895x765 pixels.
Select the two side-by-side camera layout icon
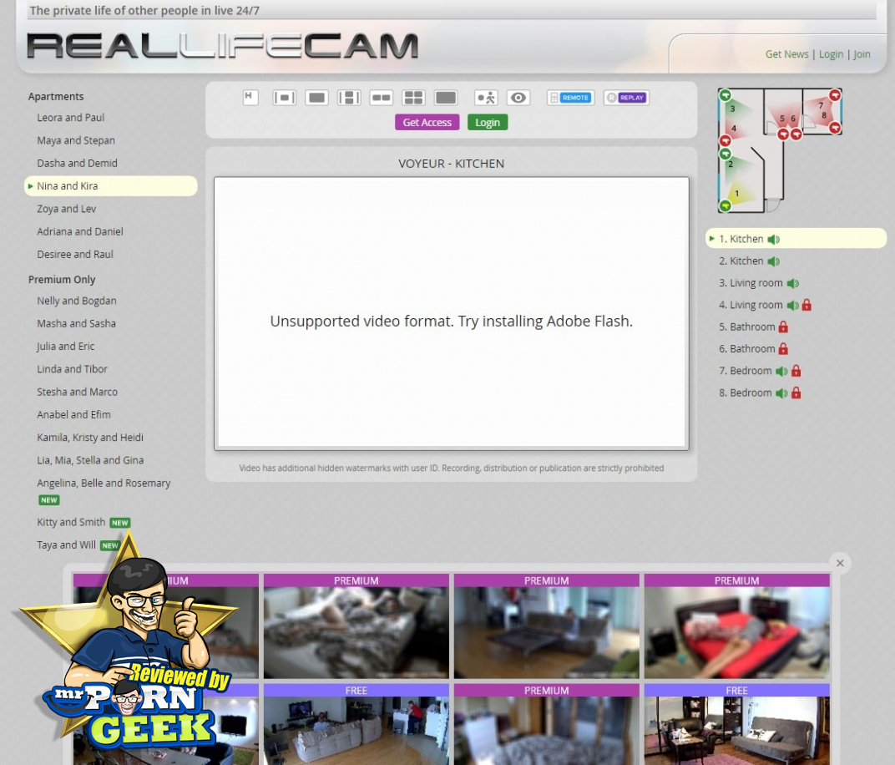point(381,98)
